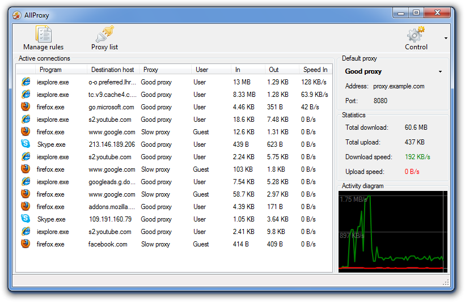Click the Activity diagram graph
This screenshot has height=302, width=465.
pos(392,231)
